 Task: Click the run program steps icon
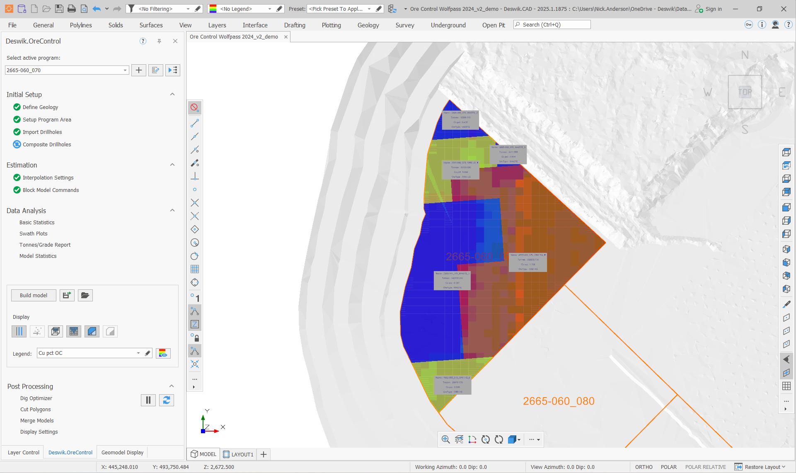point(172,70)
